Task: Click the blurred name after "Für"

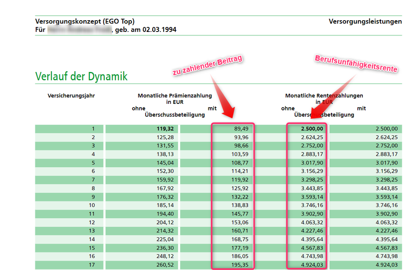Action: click(x=79, y=30)
